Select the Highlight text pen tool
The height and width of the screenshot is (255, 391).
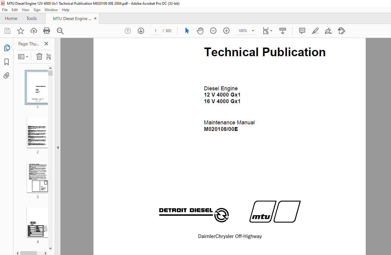point(315,31)
